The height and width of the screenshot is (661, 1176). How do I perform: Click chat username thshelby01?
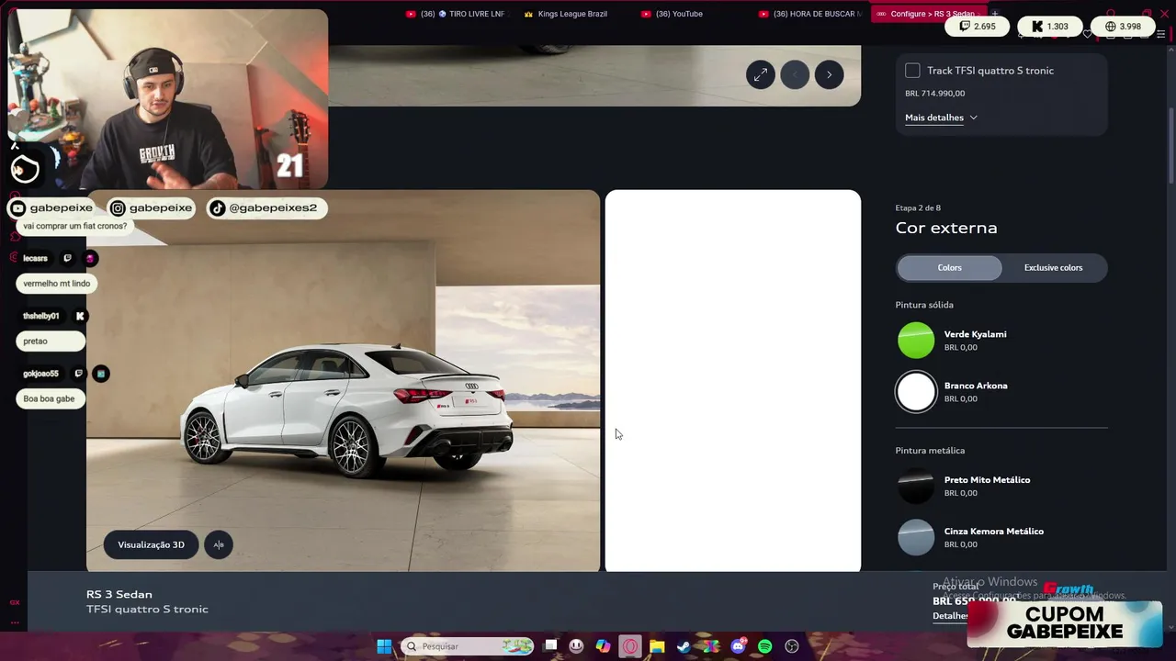point(40,316)
